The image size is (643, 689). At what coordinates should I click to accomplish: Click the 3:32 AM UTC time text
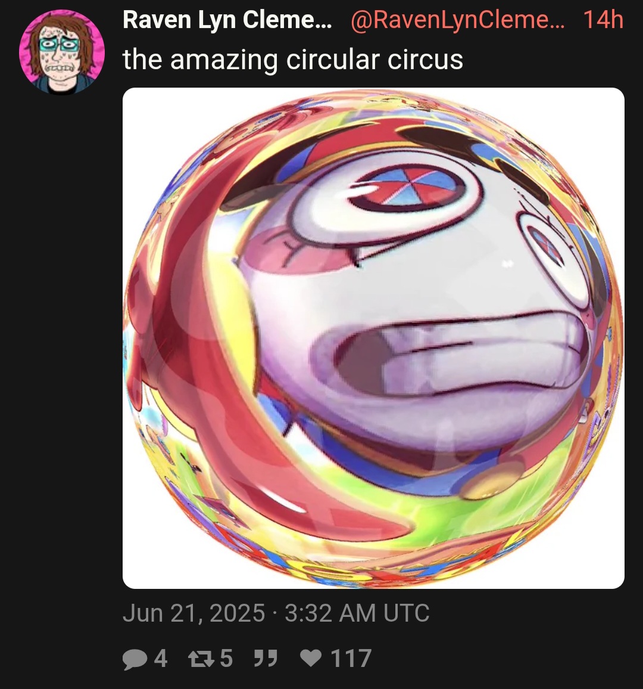click(357, 613)
